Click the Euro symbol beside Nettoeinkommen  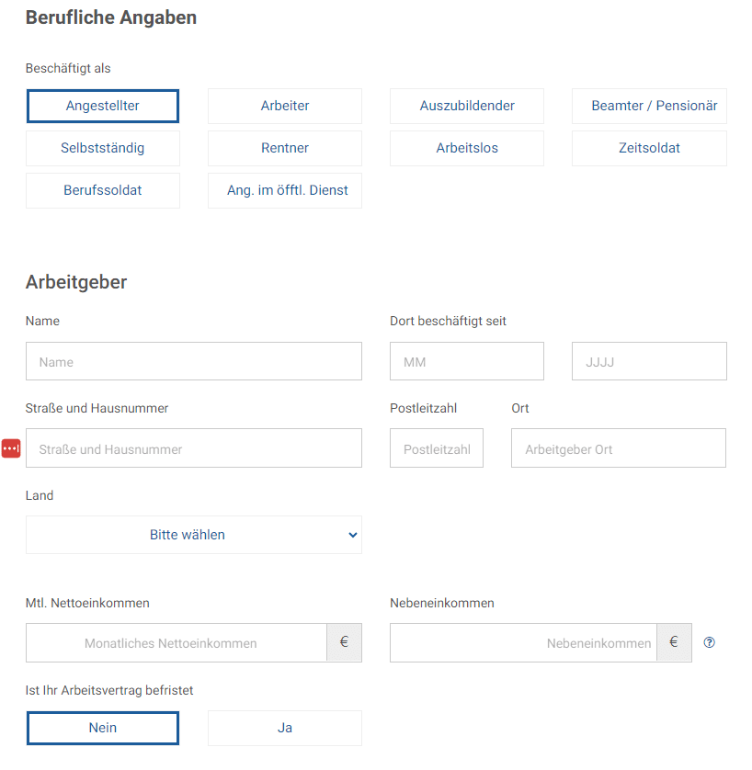point(345,642)
